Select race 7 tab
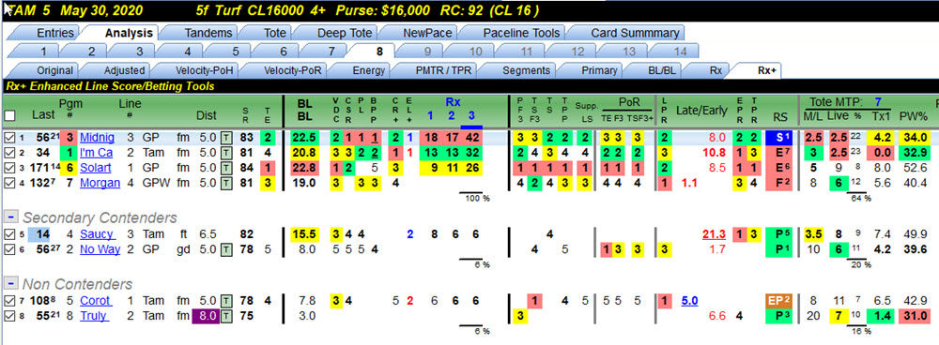Viewport: 939px width, 345px height. point(331,52)
